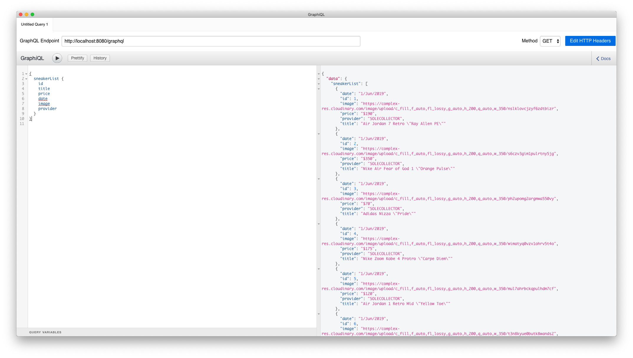Screen dimensions: 633x358
Task: Collapse the sneakerList fold arrow on line 2
Action: pos(26,79)
